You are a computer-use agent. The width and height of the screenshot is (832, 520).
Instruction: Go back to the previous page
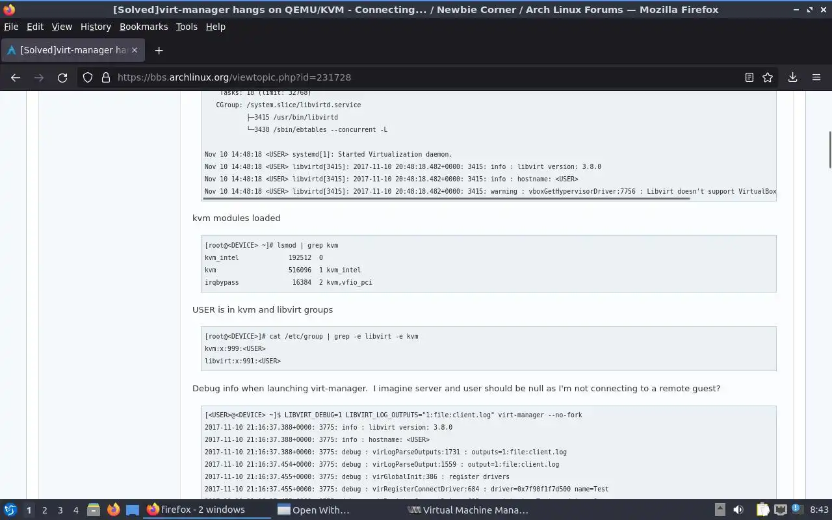point(16,77)
